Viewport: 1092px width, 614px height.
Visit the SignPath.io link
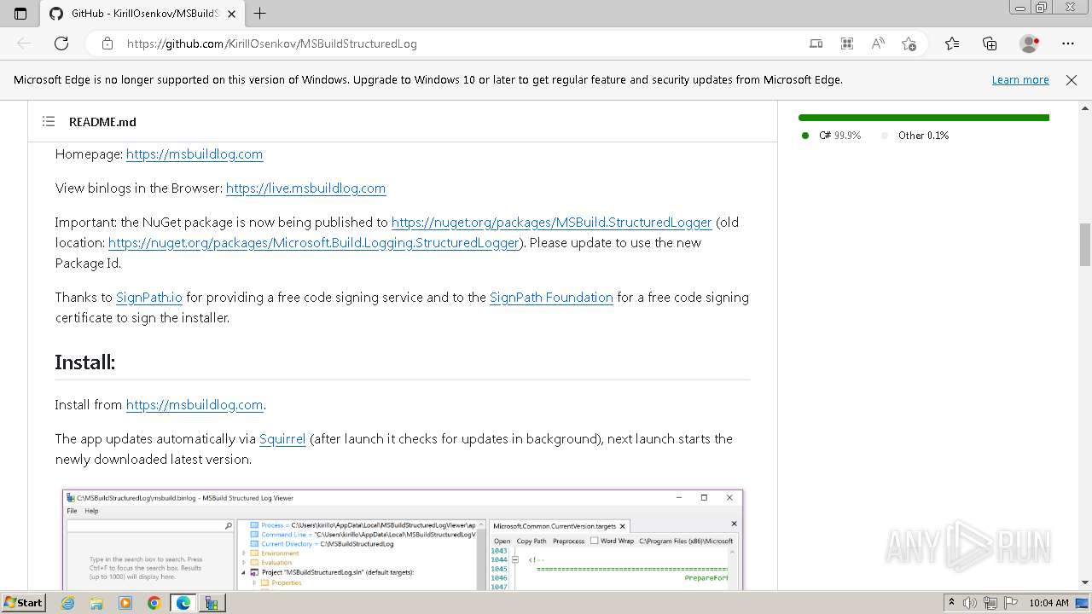click(x=149, y=297)
